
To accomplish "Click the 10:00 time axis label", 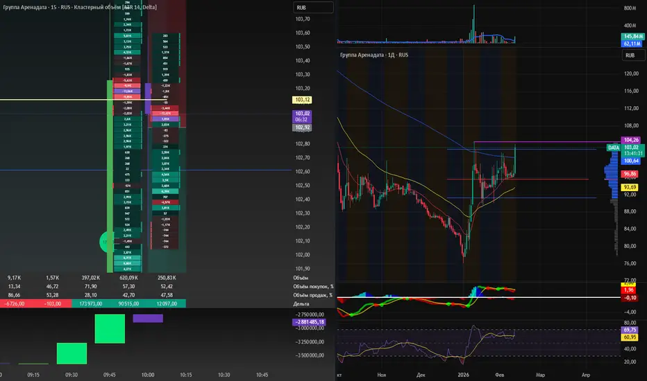I will pos(148,375).
